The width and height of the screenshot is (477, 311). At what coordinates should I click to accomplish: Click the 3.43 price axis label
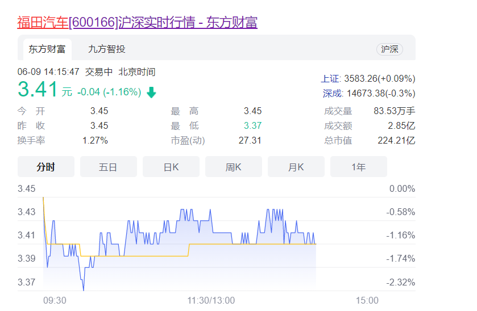click(27, 212)
